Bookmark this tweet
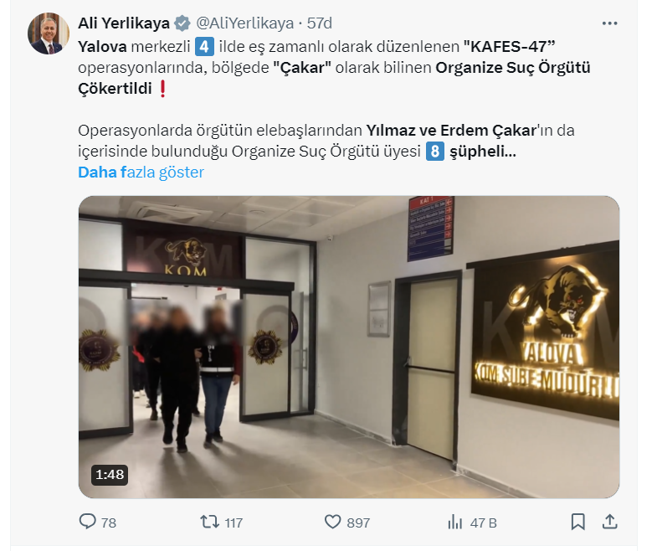The height and width of the screenshot is (551, 657). (x=577, y=522)
